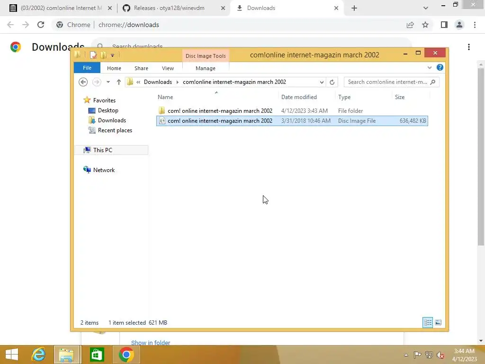Click the Chrome downloads page scrollbar
This screenshot has width=485, height=364.
click(481, 156)
